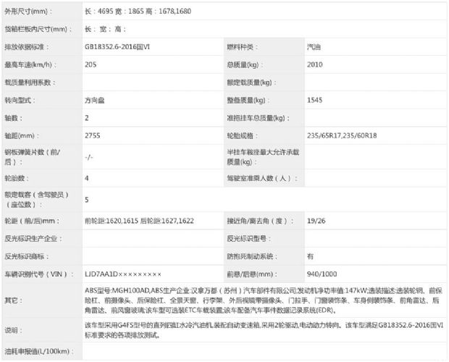The width and height of the screenshot is (449, 362).
Task: Select the 额定载客 seat count value 5
Action: (x=87, y=199)
